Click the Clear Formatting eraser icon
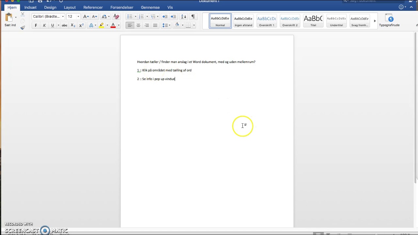 pyautogui.click(x=116, y=16)
